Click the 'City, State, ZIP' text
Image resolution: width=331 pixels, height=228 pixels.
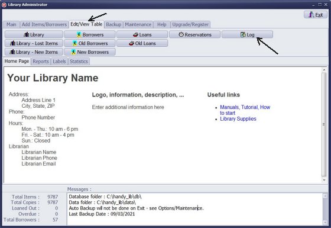tap(38, 106)
